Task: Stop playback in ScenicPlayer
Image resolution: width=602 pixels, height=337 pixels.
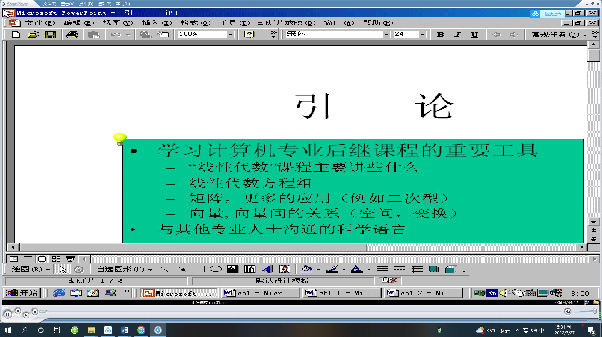Action: click(18, 311)
